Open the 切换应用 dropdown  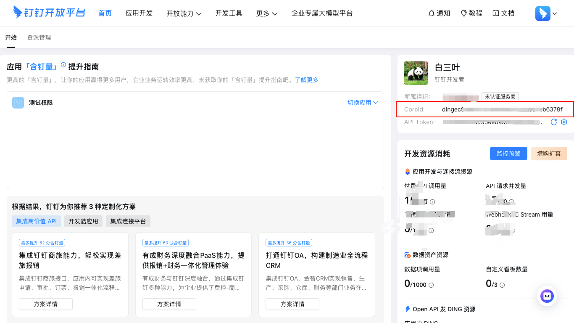pyautogui.click(x=363, y=103)
